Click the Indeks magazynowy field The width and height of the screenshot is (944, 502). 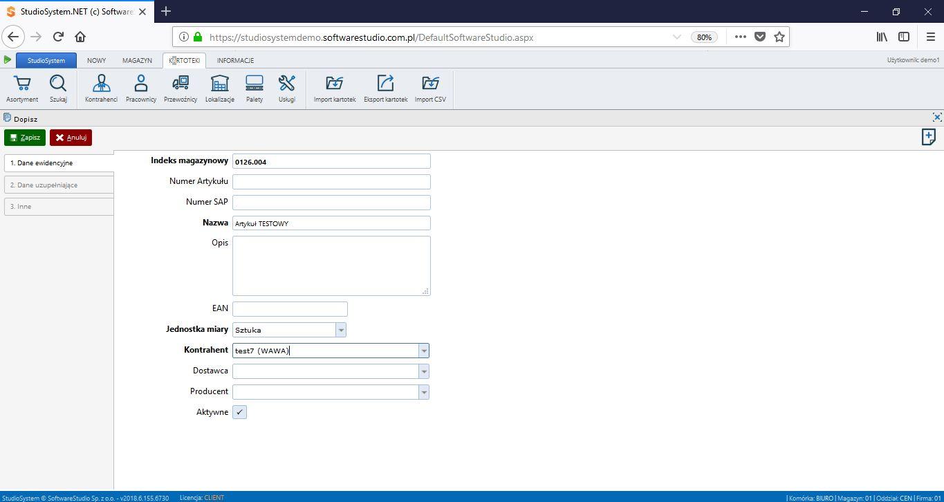click(331, 161)
